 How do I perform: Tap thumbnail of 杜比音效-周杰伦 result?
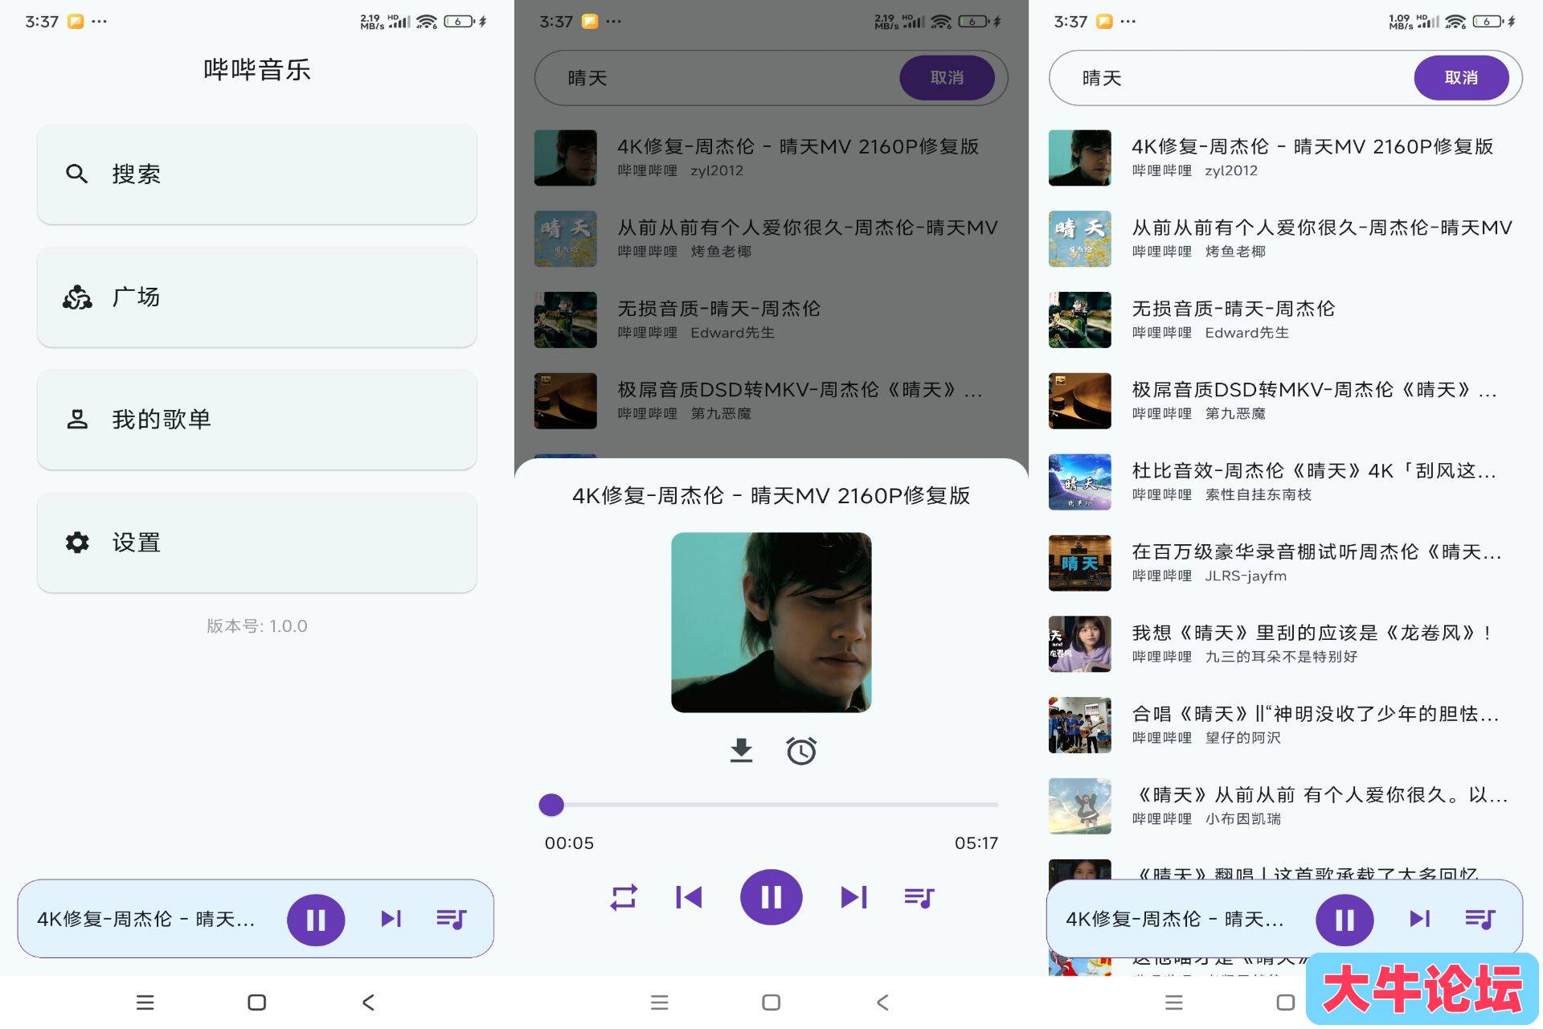point(1079,482)
